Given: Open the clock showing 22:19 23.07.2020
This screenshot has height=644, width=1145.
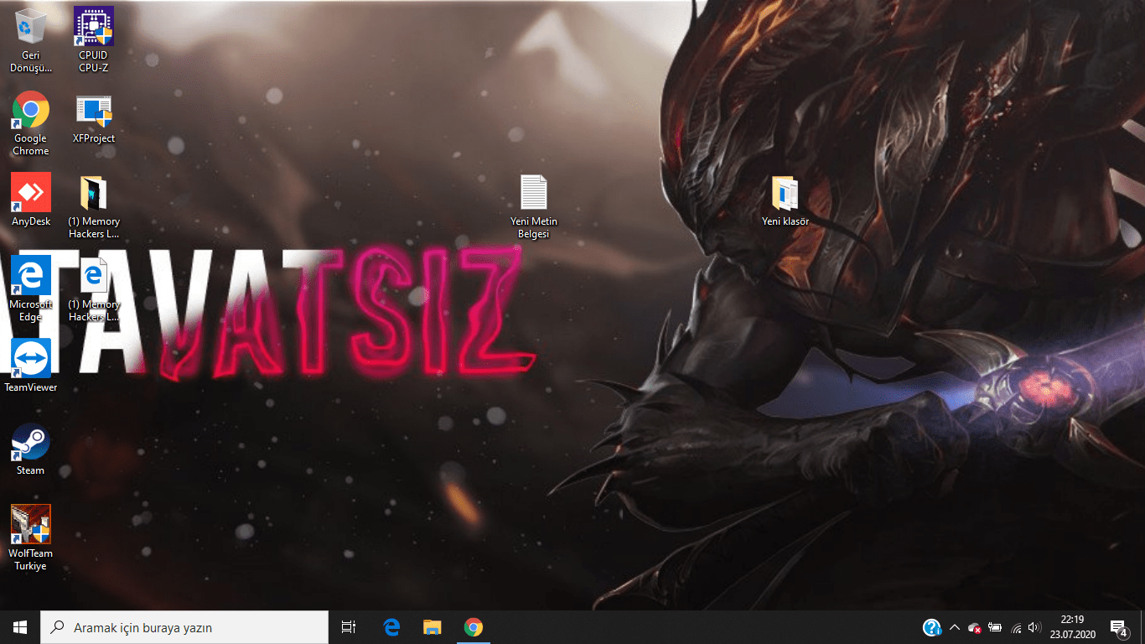Looking at the screenshot, I should (1072, 627).
